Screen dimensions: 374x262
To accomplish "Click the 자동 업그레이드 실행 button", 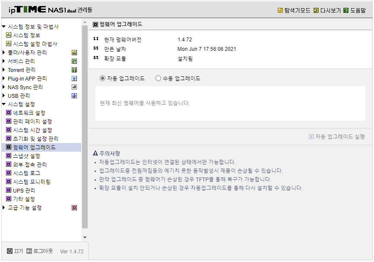I will pos(337,137).
